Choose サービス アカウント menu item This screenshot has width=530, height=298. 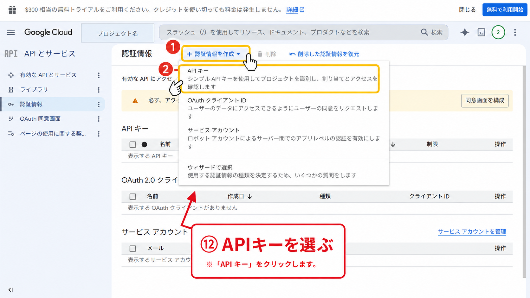click(284, 138)
